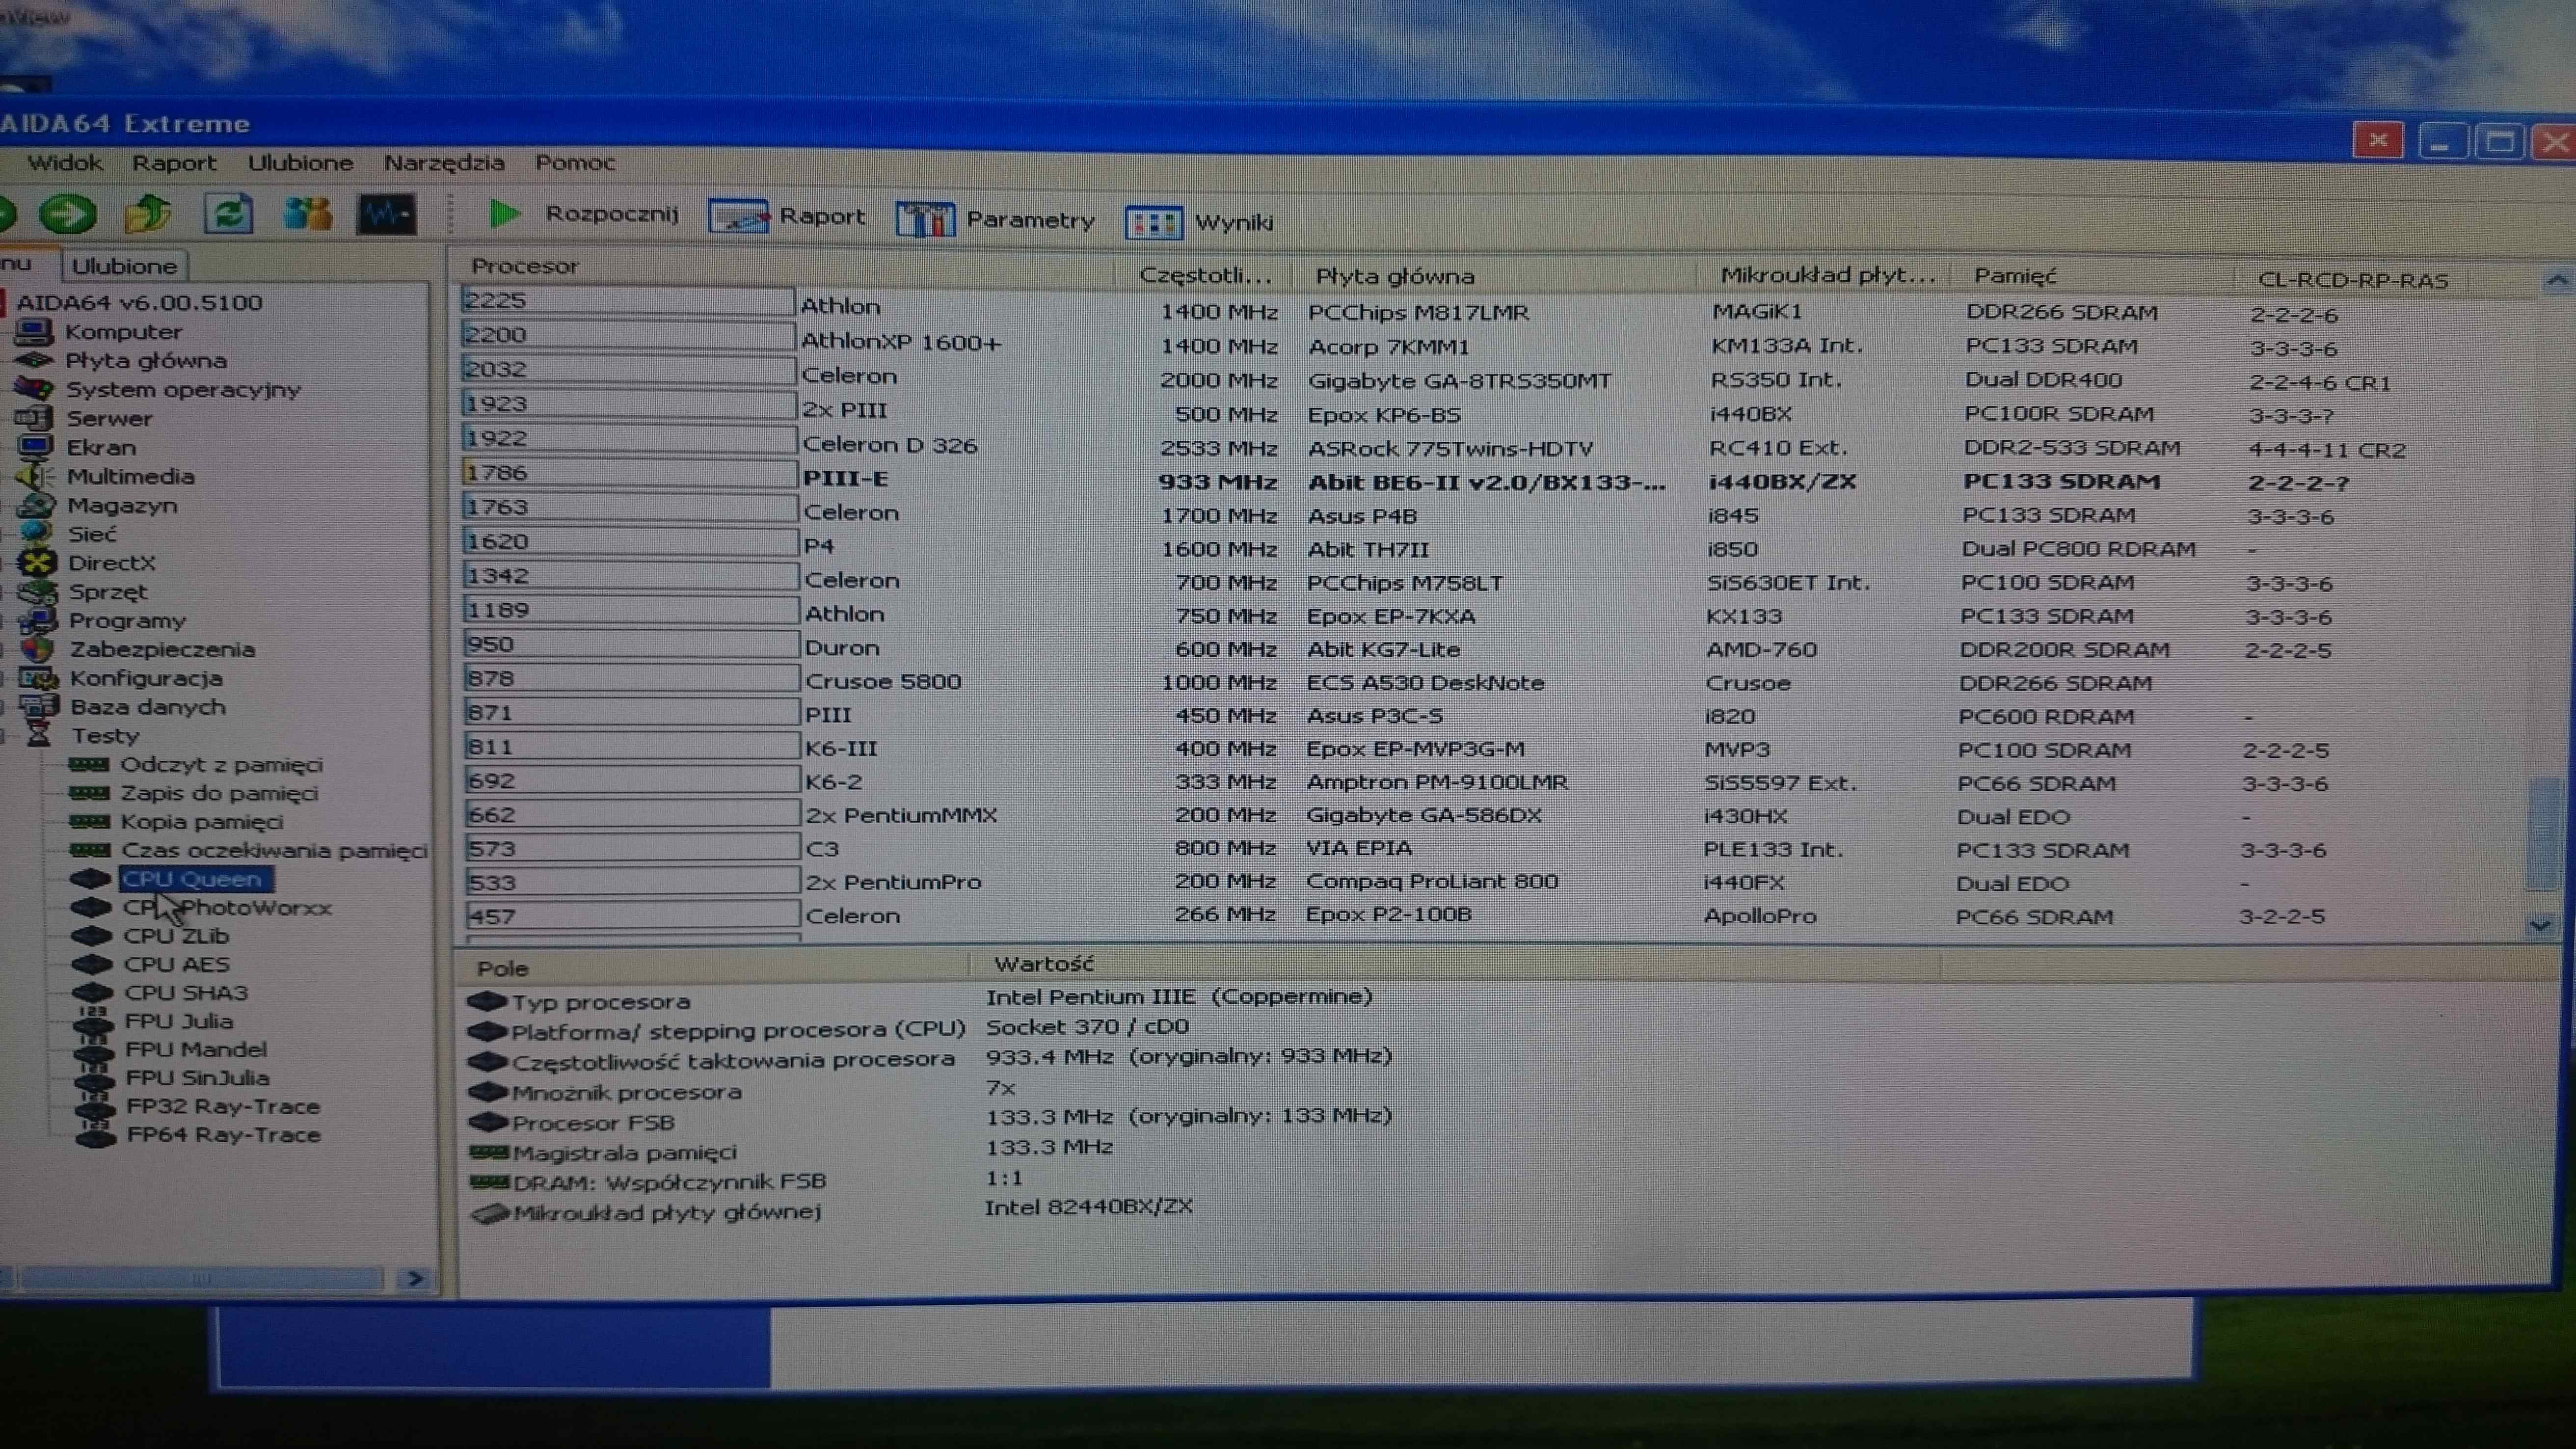
Task: Click Rozpocznij to start benchmark
Action: click(x=584, y=214)
